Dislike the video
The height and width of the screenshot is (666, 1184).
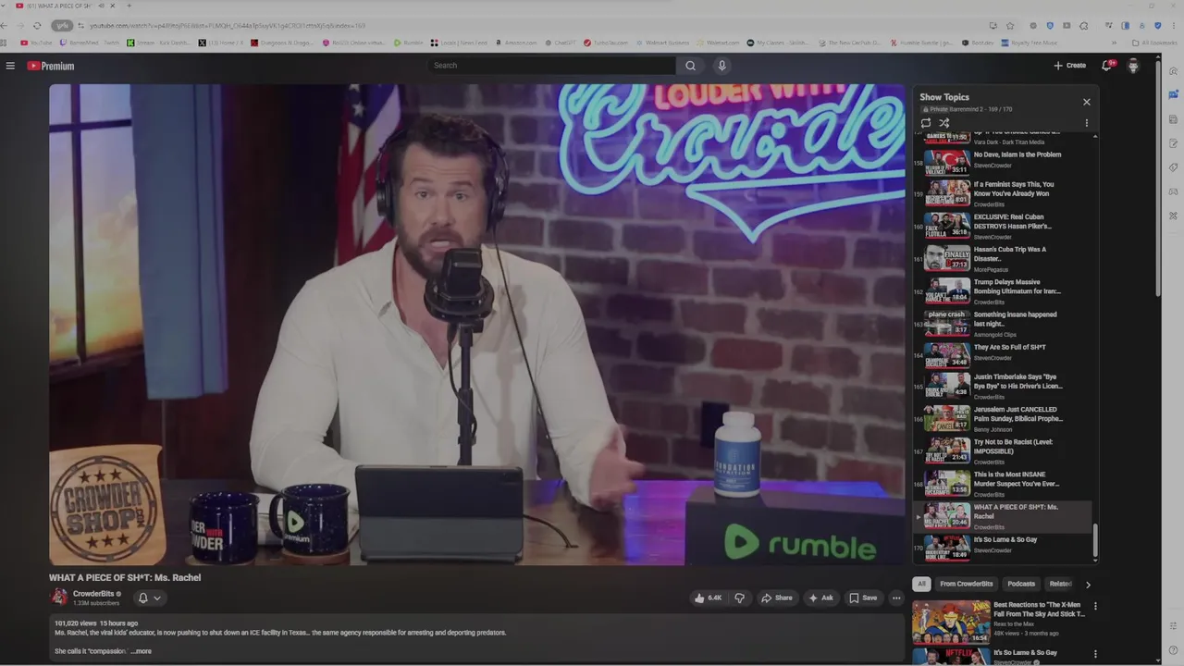pyautogui.click(x=739, y=598)
